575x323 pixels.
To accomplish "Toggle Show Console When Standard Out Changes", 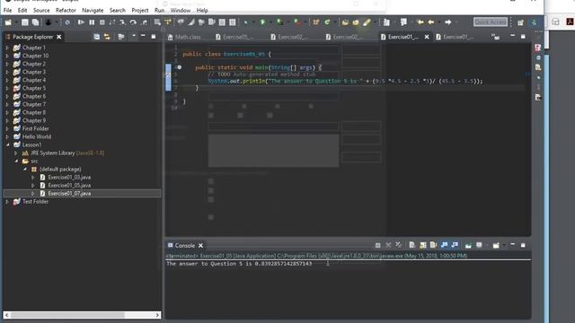I will 444,245.
